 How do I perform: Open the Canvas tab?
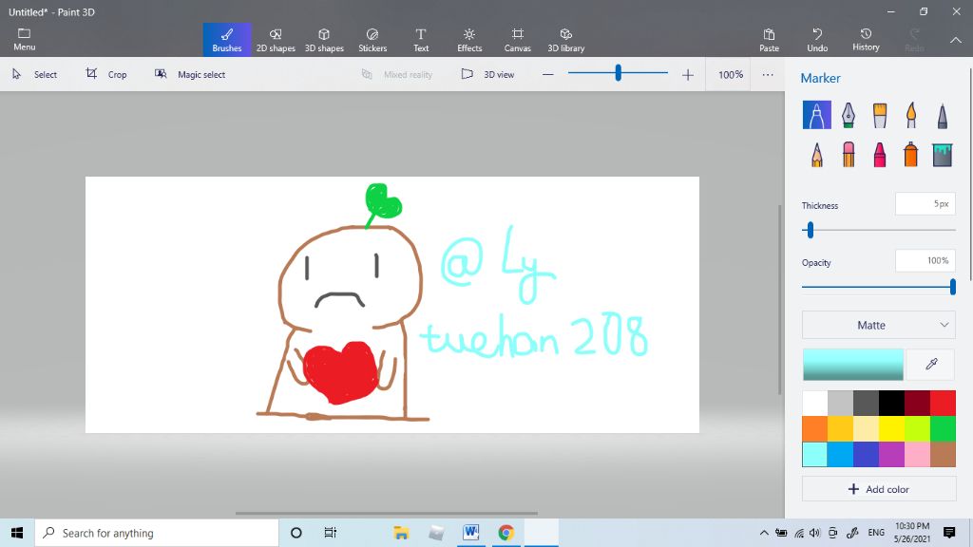click(x=518, y=40)
